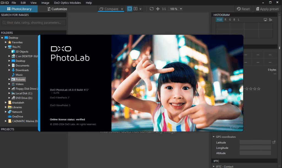Show RGB channels in histogram
Screen dimensions: 282x168
pyautogui.click(x=219, y=20)
